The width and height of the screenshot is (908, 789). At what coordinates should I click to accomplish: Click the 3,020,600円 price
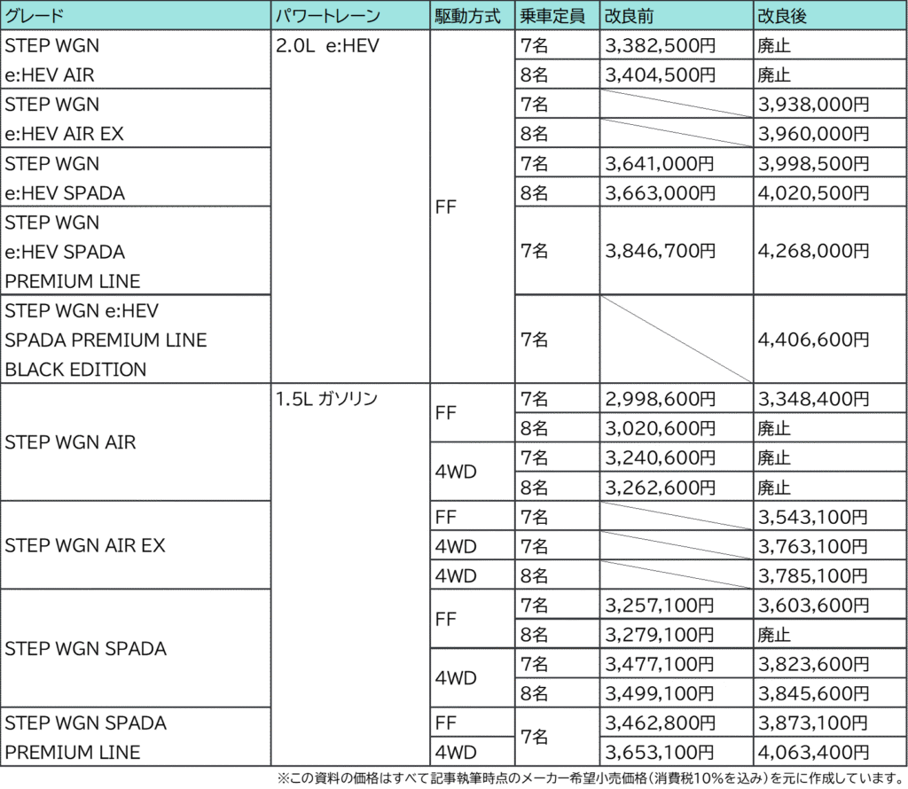coord(660,429)
